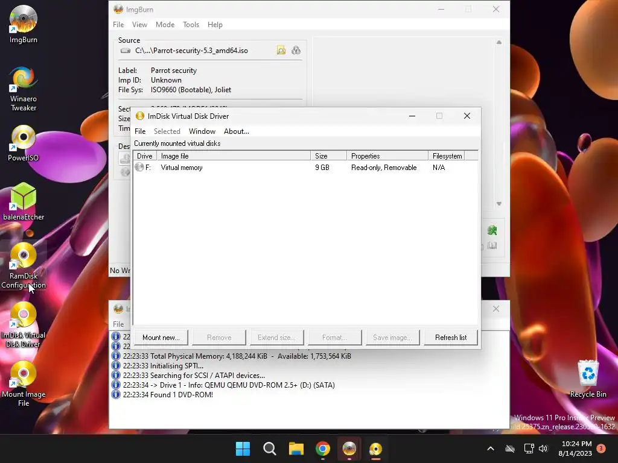Open File Explorer from the taskbar
The height and width of the screenshot is (463, 618).
pos(296,449)
